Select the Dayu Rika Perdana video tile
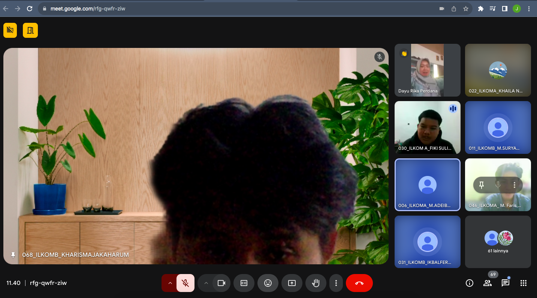The height and width of the screenshot is (298, 537). [x=427, y=70]
